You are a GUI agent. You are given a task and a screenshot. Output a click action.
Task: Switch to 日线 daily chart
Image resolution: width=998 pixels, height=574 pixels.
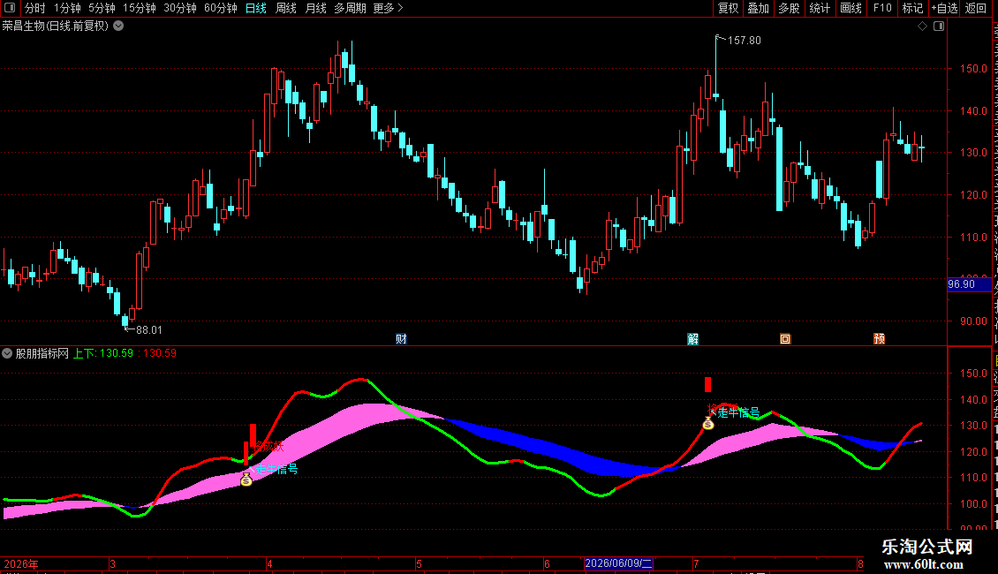[256, 8]
